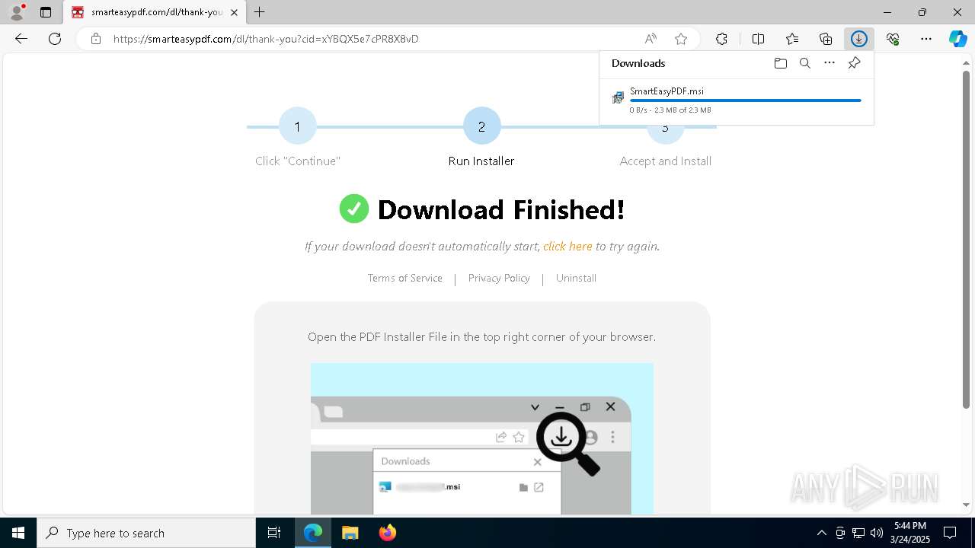
Task: Click the SmartEasyPDF.msi file icon
Action: (618, 98)
